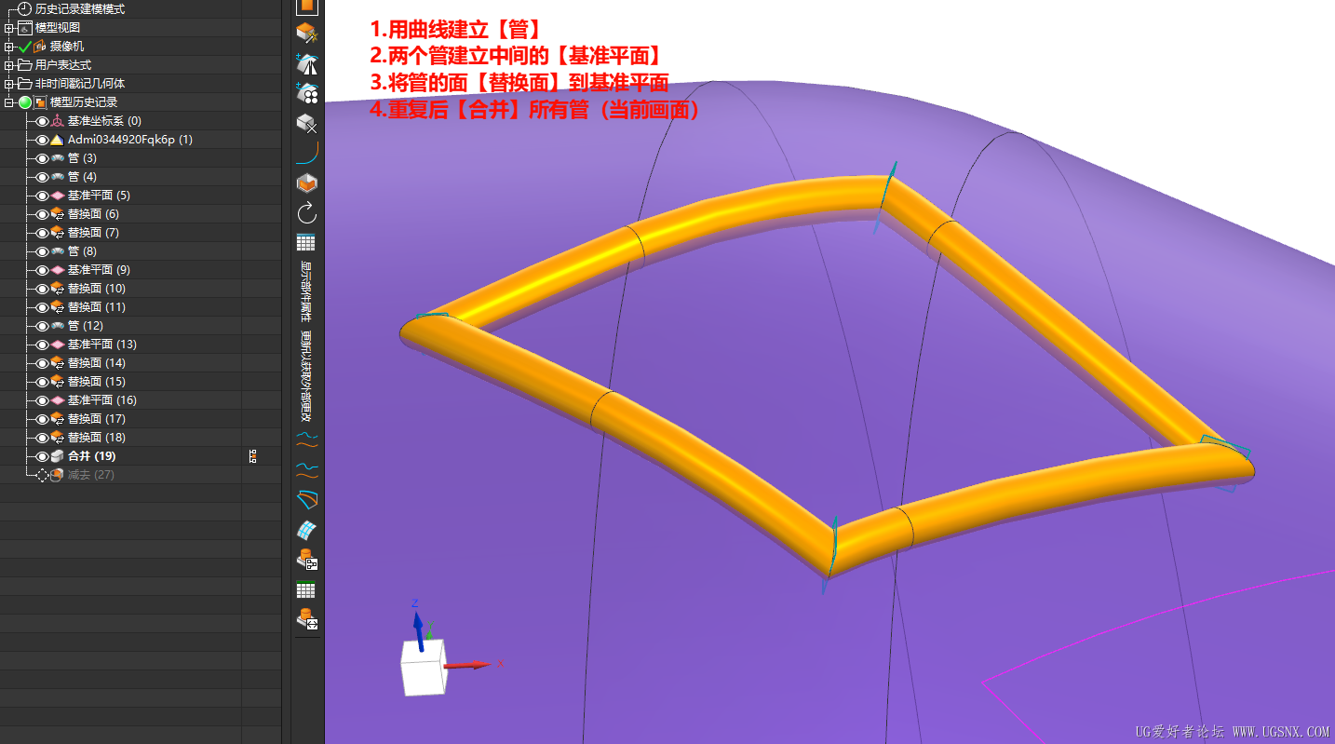The height and width of the screenshot is (744, 1335).
Task: Select the 替换面 (11) feature label
Action: coord(97,307)
